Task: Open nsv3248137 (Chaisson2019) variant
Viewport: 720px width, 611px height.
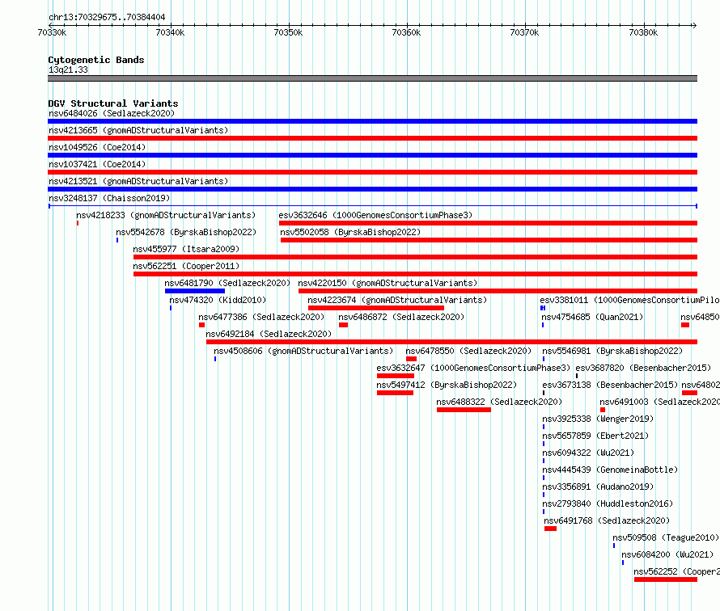Action: click(x=109, y=198)
